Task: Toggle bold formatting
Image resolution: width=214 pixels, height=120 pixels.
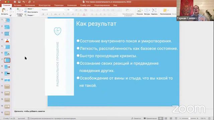Action: point(43,14)
